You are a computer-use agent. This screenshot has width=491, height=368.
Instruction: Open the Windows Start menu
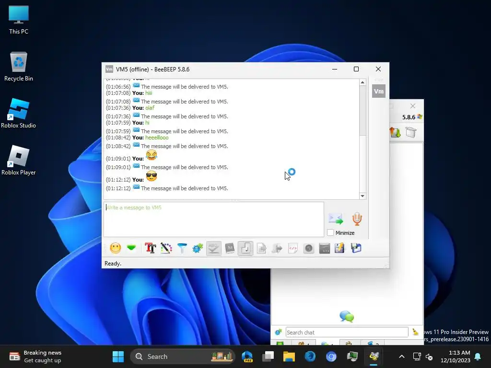(x=118, y=356)
